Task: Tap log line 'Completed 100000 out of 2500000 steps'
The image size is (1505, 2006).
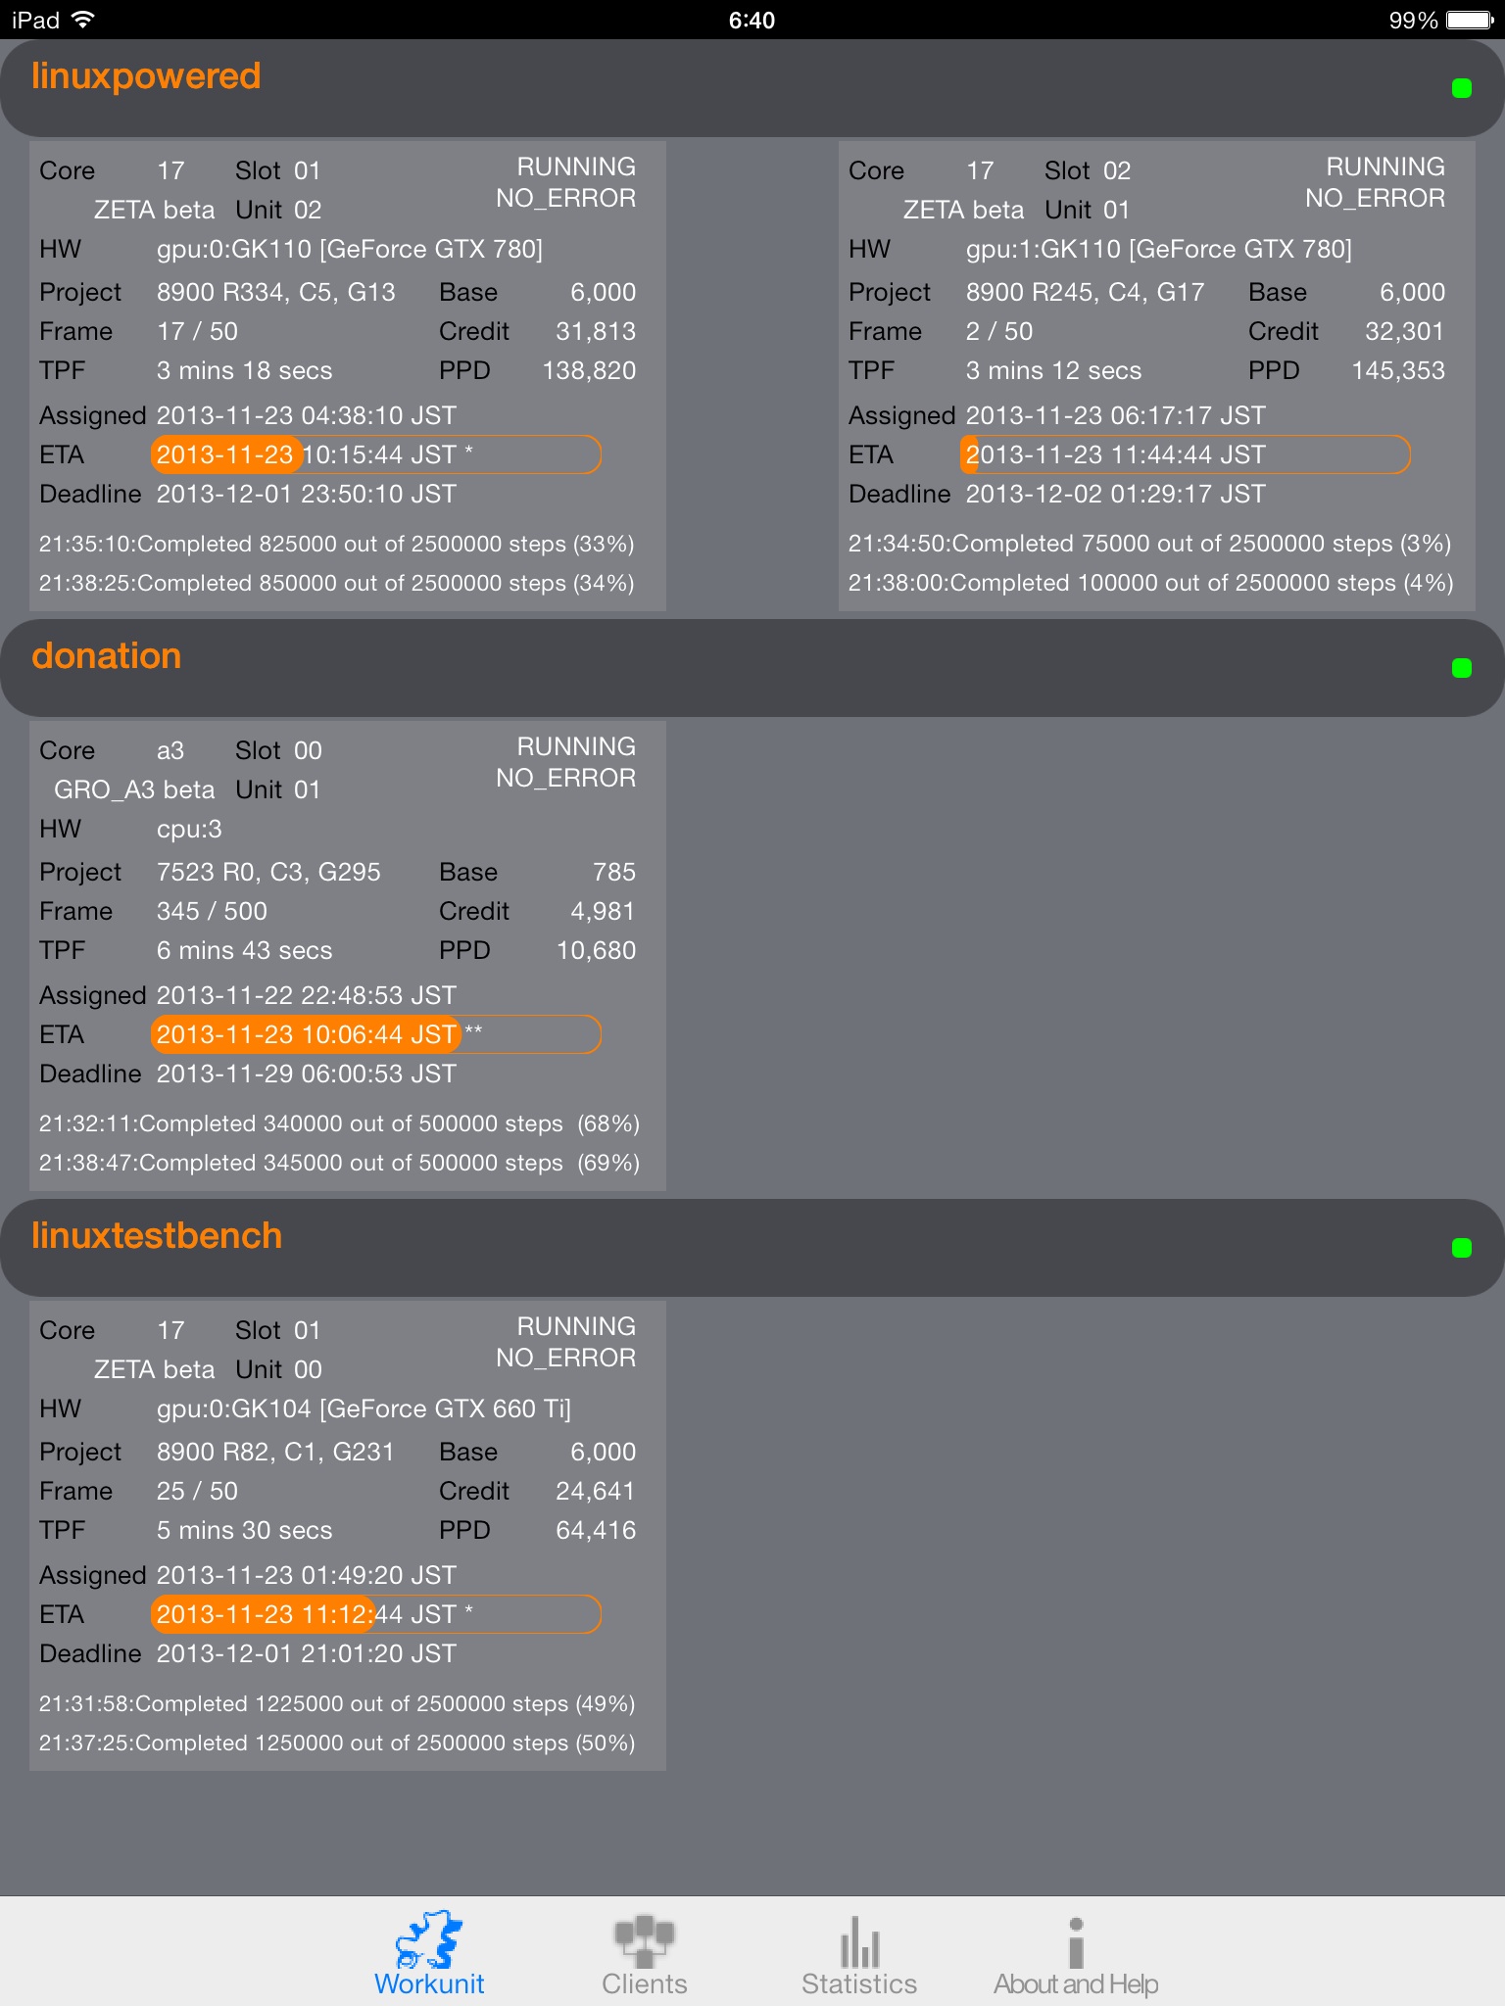Action: 1150,583
